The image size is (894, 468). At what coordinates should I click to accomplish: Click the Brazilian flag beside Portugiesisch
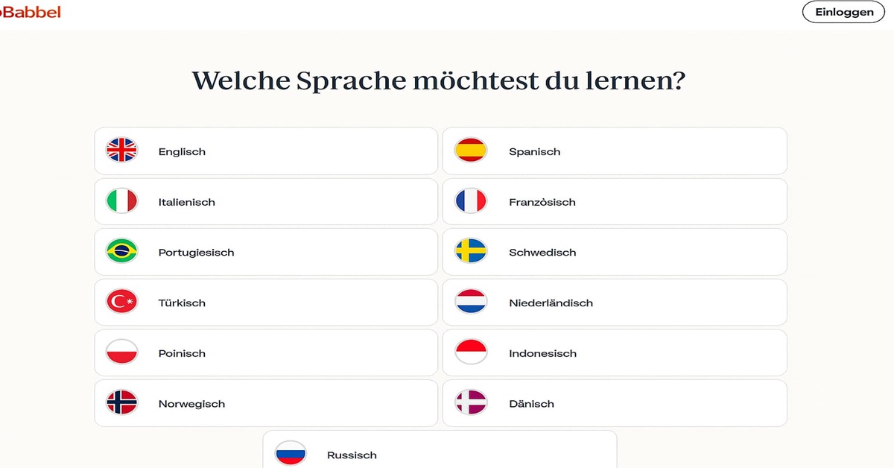click(121, 252)
